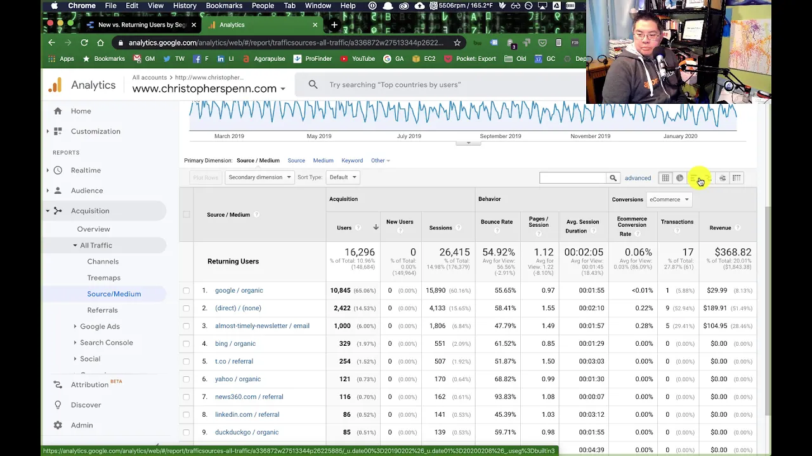The height and width of the screenshot is (456, 812).
Task: Expand the Realtime reports section
Action: (48, 170)
